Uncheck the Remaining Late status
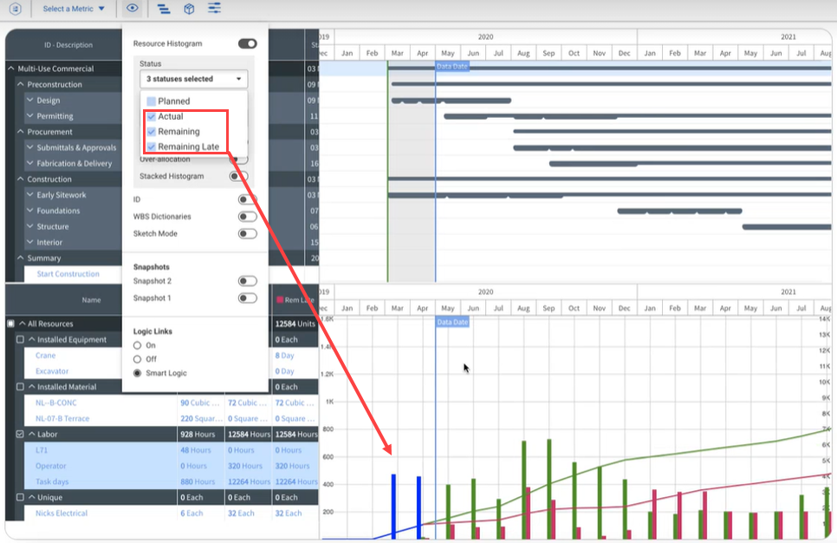The width and height of the screenshot is (837, 543). pos(152,147)
